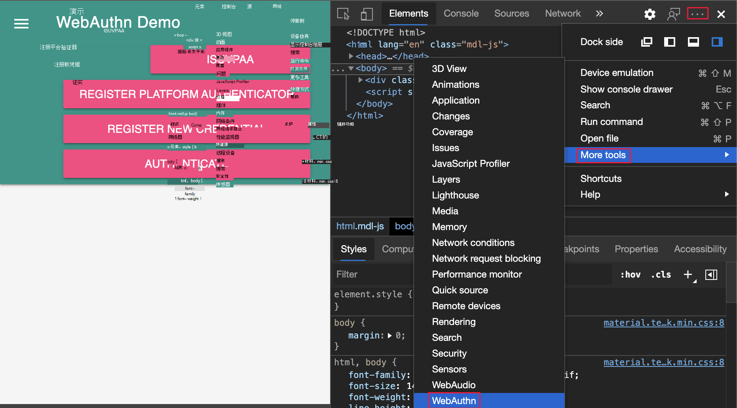Open Sensors tool

pyautogui.click(x=489, y=369)
